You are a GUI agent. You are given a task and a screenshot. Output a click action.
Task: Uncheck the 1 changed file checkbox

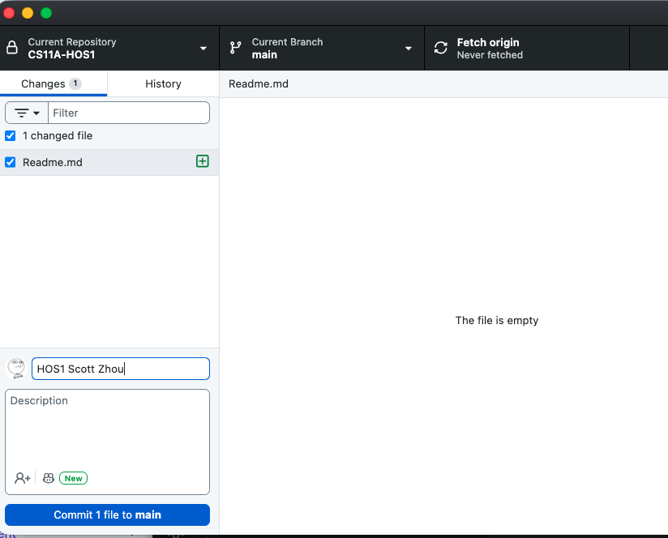(10, 135)
